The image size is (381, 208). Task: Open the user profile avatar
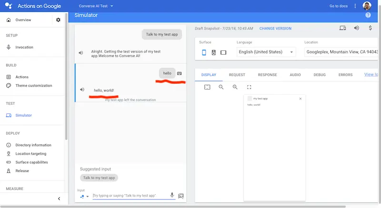367,6
